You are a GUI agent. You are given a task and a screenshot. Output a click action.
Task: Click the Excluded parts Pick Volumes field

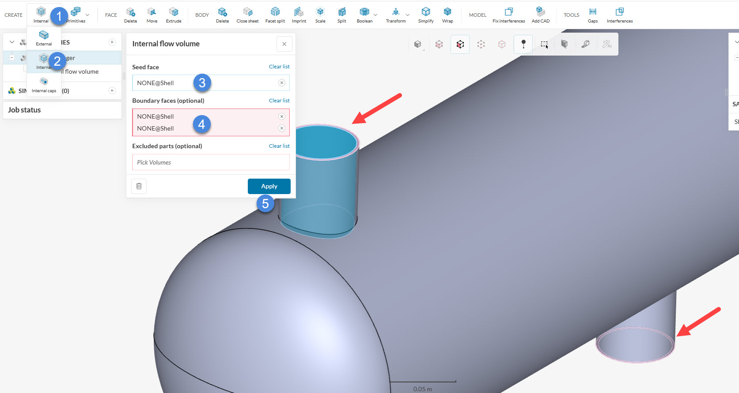211,162
